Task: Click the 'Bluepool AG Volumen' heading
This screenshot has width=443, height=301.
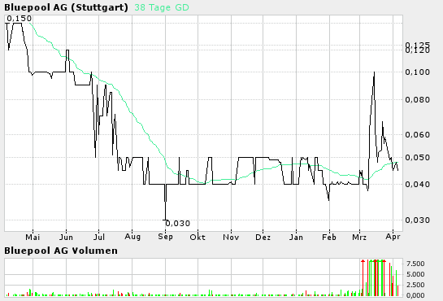Action: pos(61,251)
